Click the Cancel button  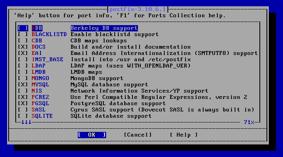coord(138,135)
